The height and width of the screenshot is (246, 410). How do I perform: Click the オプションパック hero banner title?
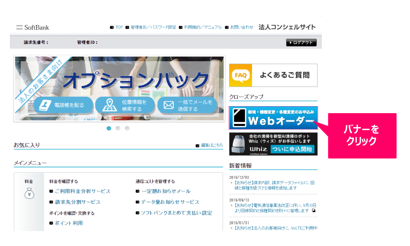pos(136,80)
